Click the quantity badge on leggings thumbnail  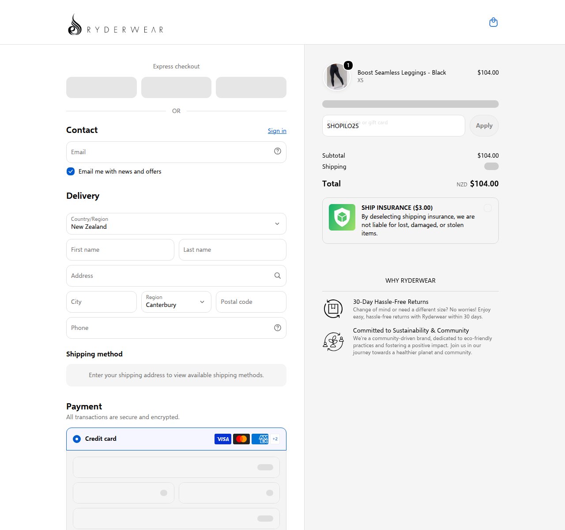coord(348,65)
